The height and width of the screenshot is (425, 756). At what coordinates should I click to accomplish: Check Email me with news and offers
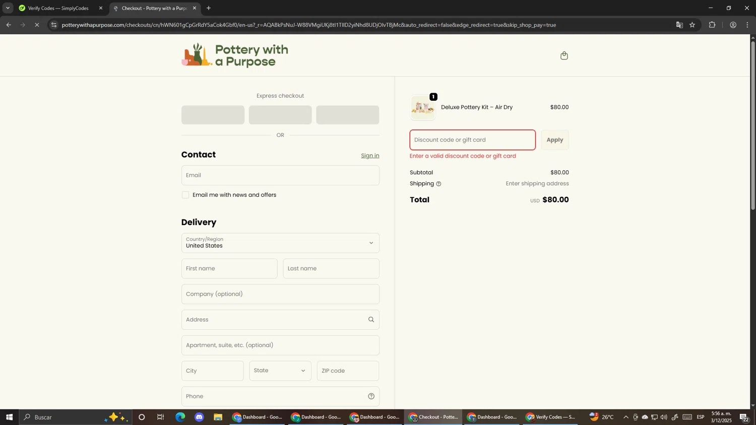[x=185, y=195]
